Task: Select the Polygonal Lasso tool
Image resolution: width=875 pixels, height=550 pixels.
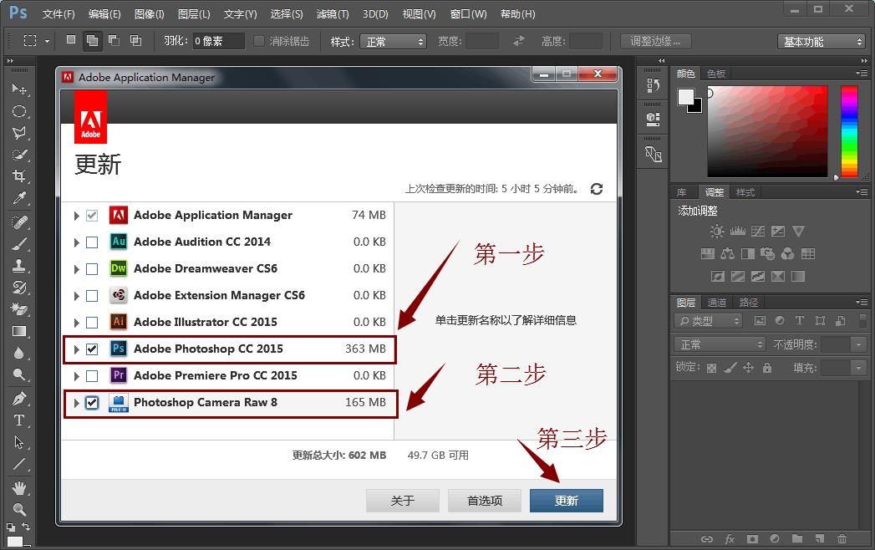Action: tap(19, 133)
